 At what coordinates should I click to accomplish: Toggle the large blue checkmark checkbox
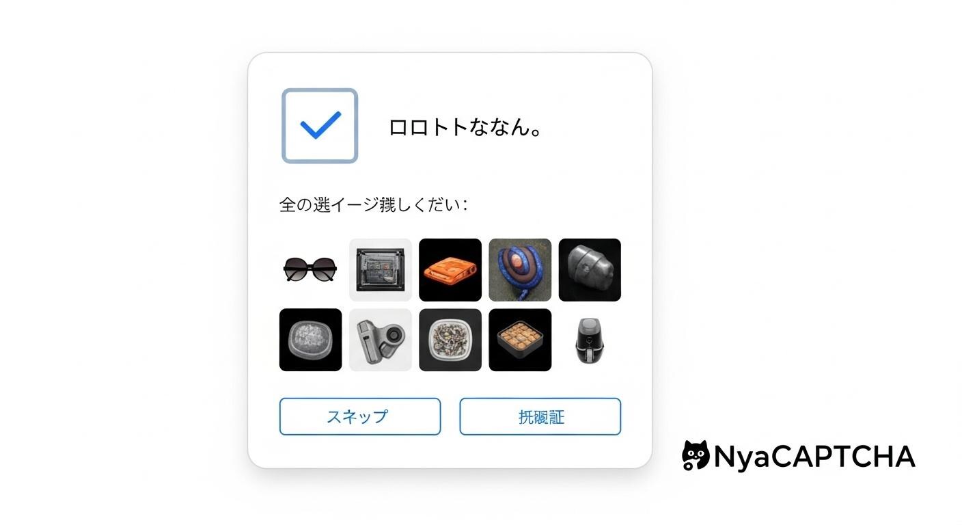[320, 126]
